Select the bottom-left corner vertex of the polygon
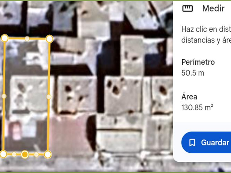Image resolution: width=231 pixels, height=173 pixels. coord(4,154)
